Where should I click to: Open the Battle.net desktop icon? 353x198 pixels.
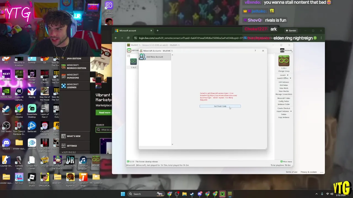(32, 127)
